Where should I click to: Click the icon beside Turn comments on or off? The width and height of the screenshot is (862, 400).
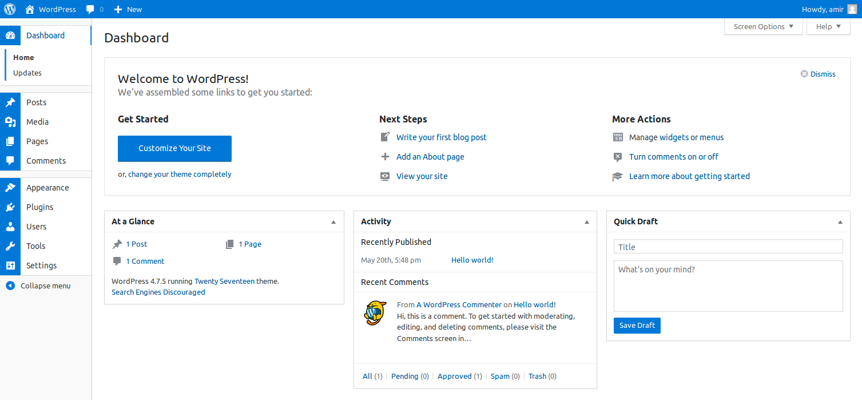tap(618, 157)
